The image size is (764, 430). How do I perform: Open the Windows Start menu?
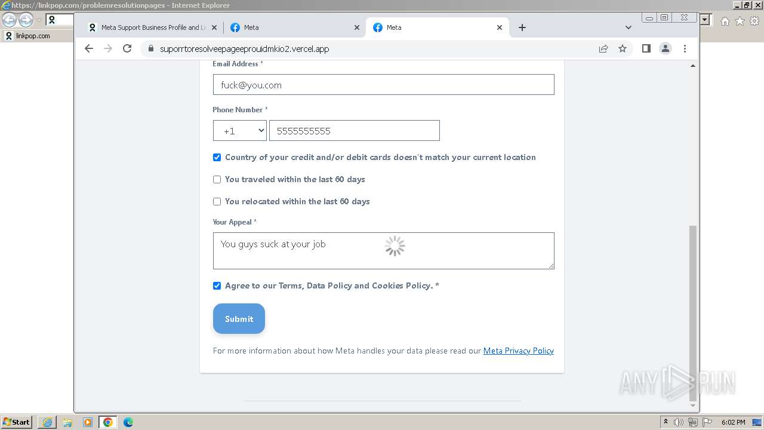[16, 422]
